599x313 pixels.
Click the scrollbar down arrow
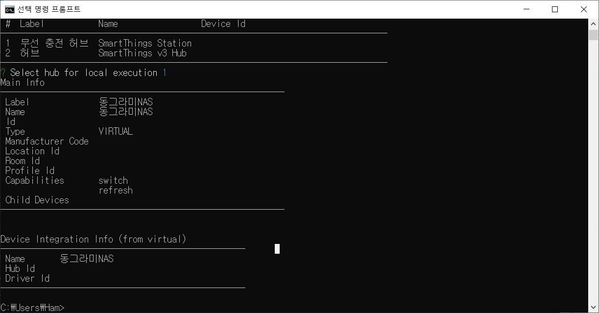(x=593, y=308)
